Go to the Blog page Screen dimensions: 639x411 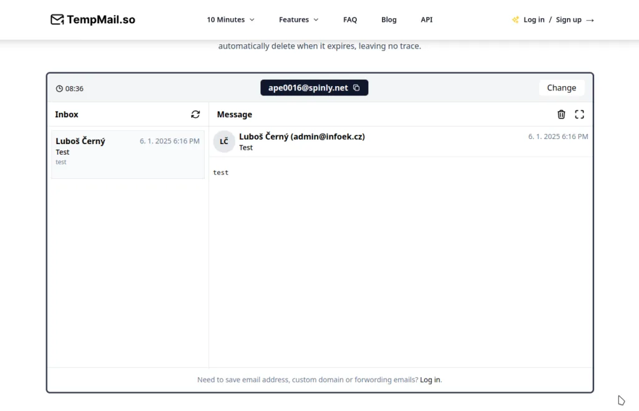click(389, 20)
